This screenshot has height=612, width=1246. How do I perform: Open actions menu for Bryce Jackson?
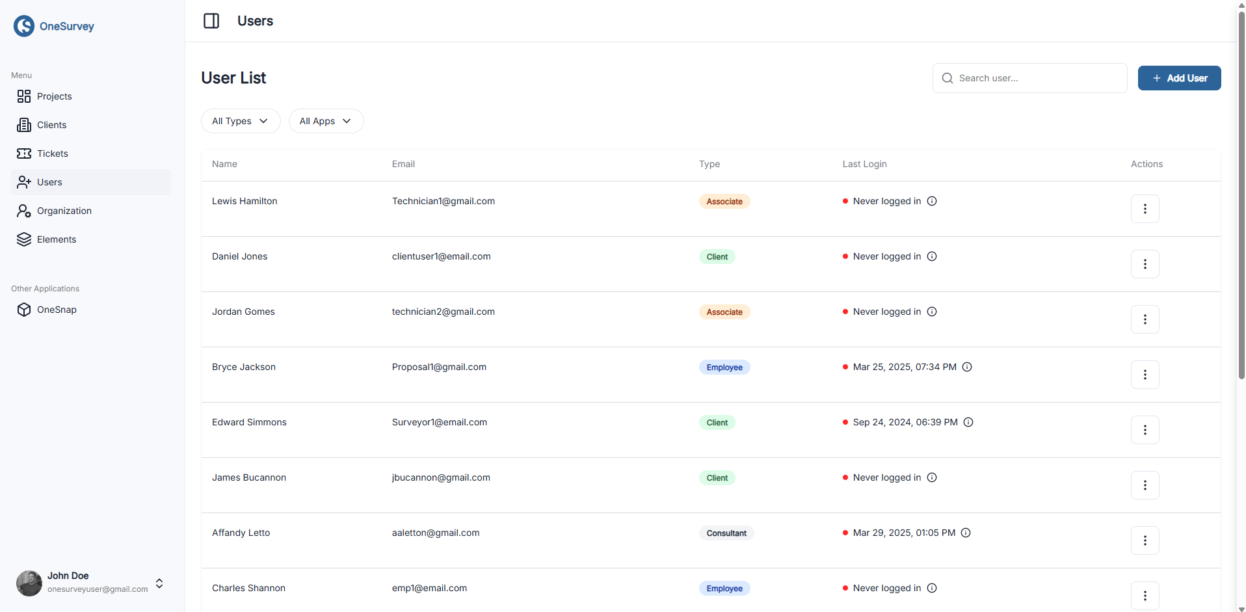1145,375
